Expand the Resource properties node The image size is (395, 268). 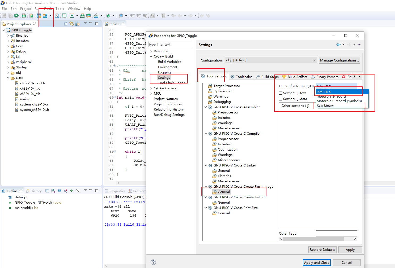pos(151,51)
